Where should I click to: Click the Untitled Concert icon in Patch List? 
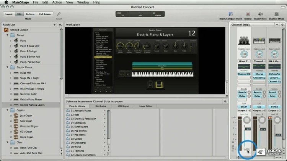tap(6, 30)
